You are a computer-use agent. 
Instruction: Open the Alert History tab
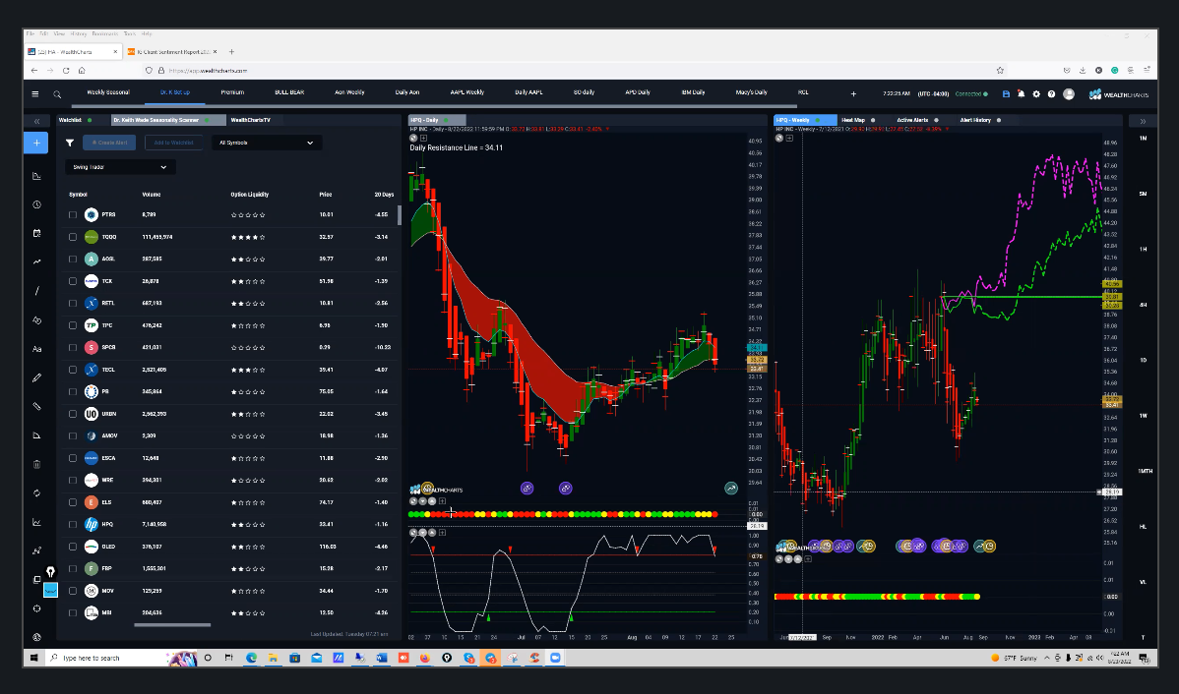pyautogui.click(x=976, y=120)
